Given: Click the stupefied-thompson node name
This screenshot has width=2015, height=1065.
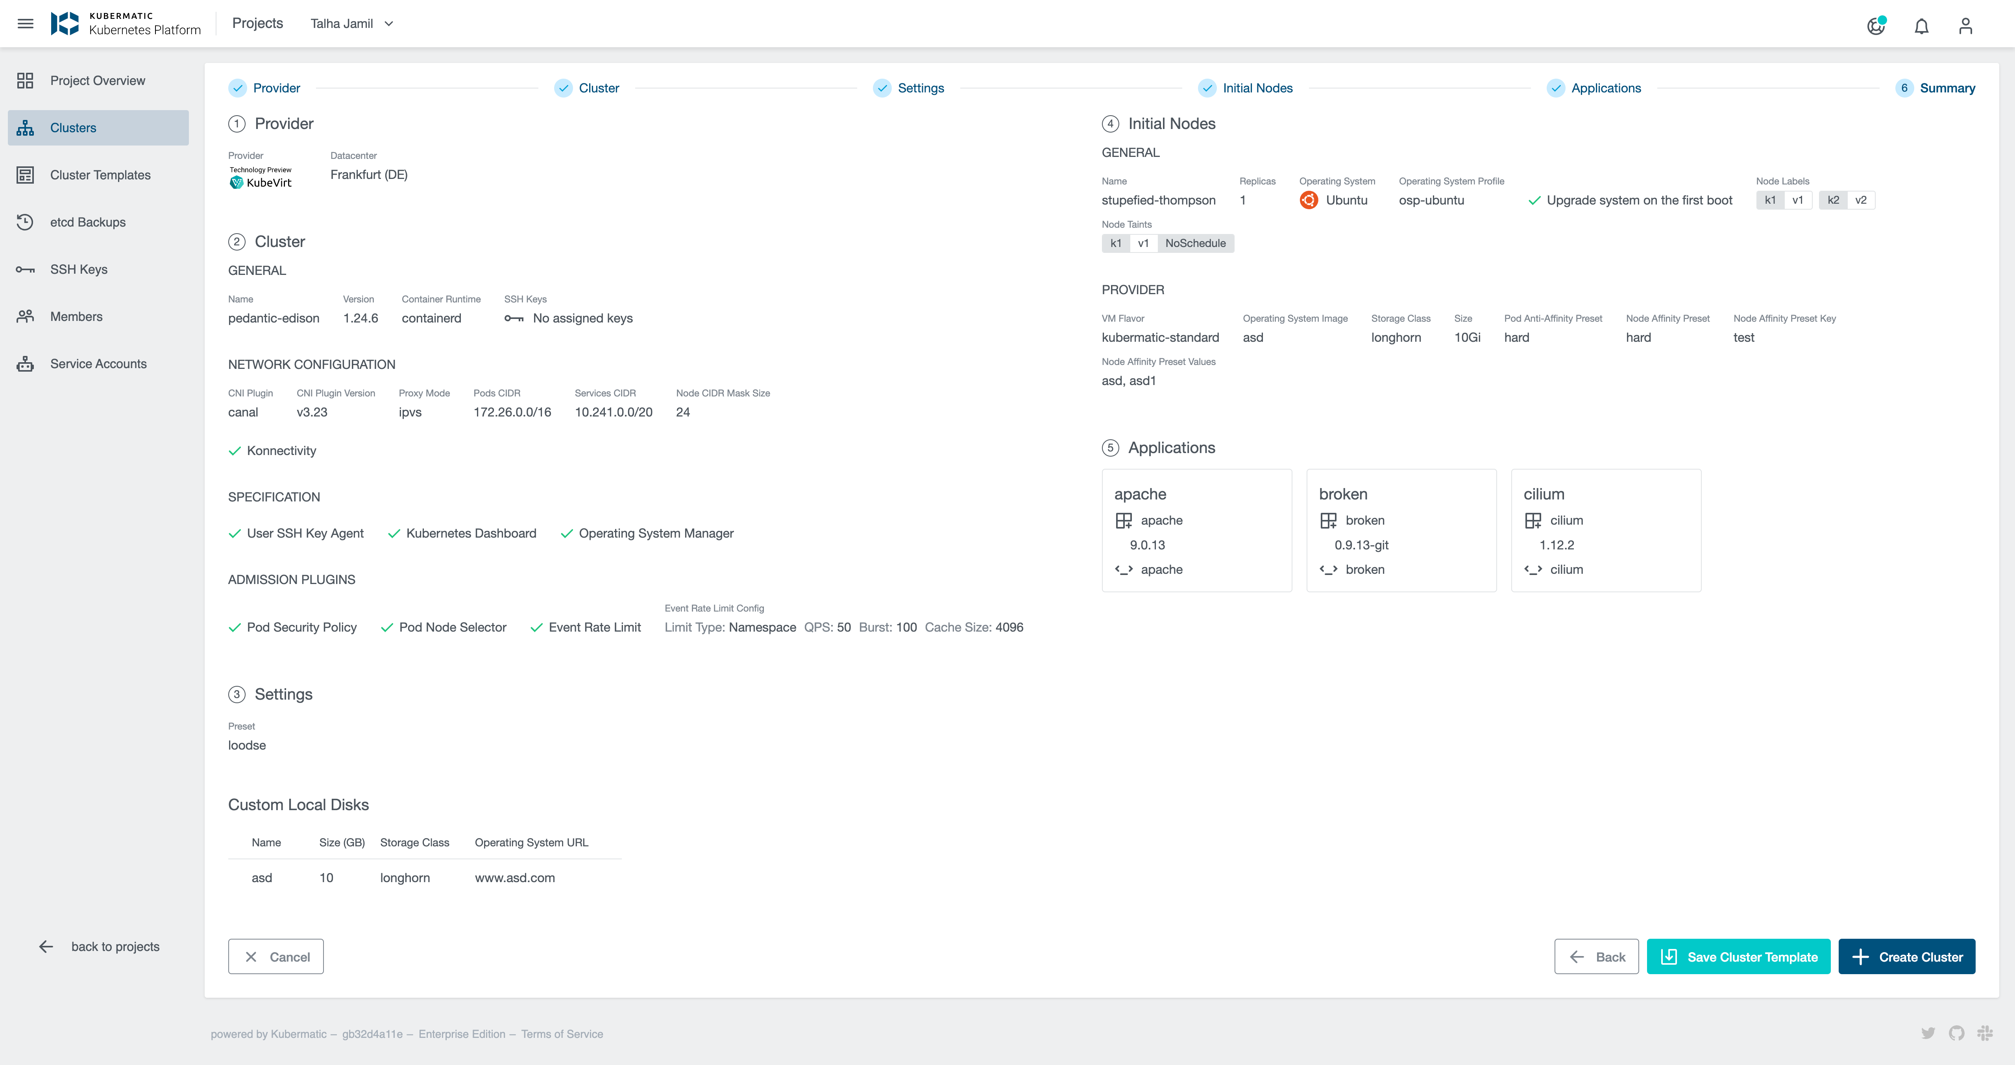Looking at the screenshot, I should [x=1159, y=200].
